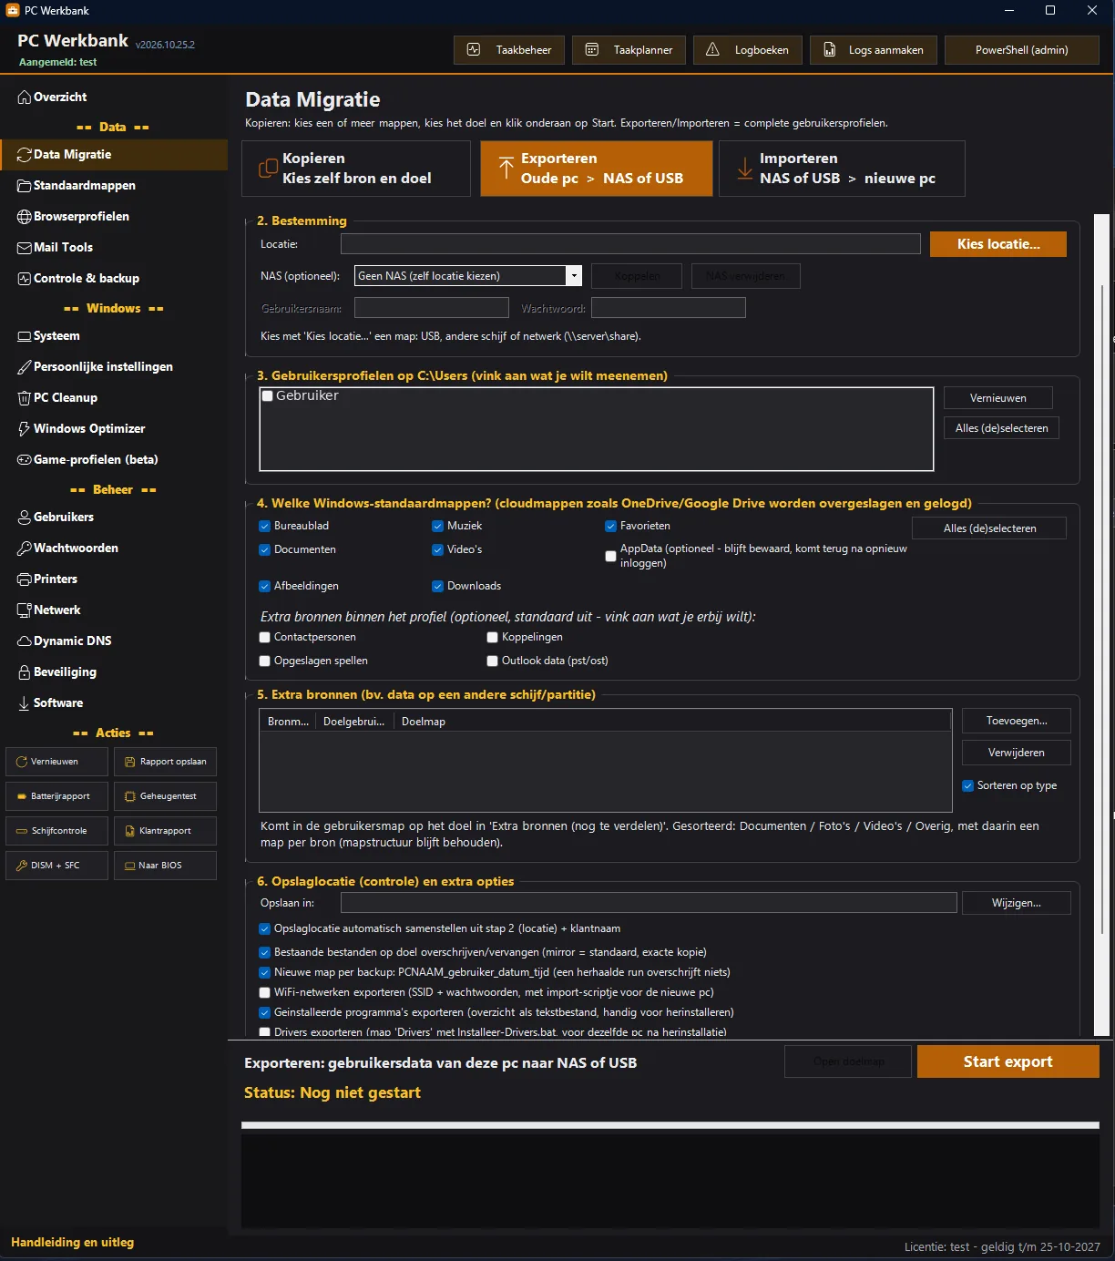
Task: Click the Locatie input field
Action: (630, 244)
